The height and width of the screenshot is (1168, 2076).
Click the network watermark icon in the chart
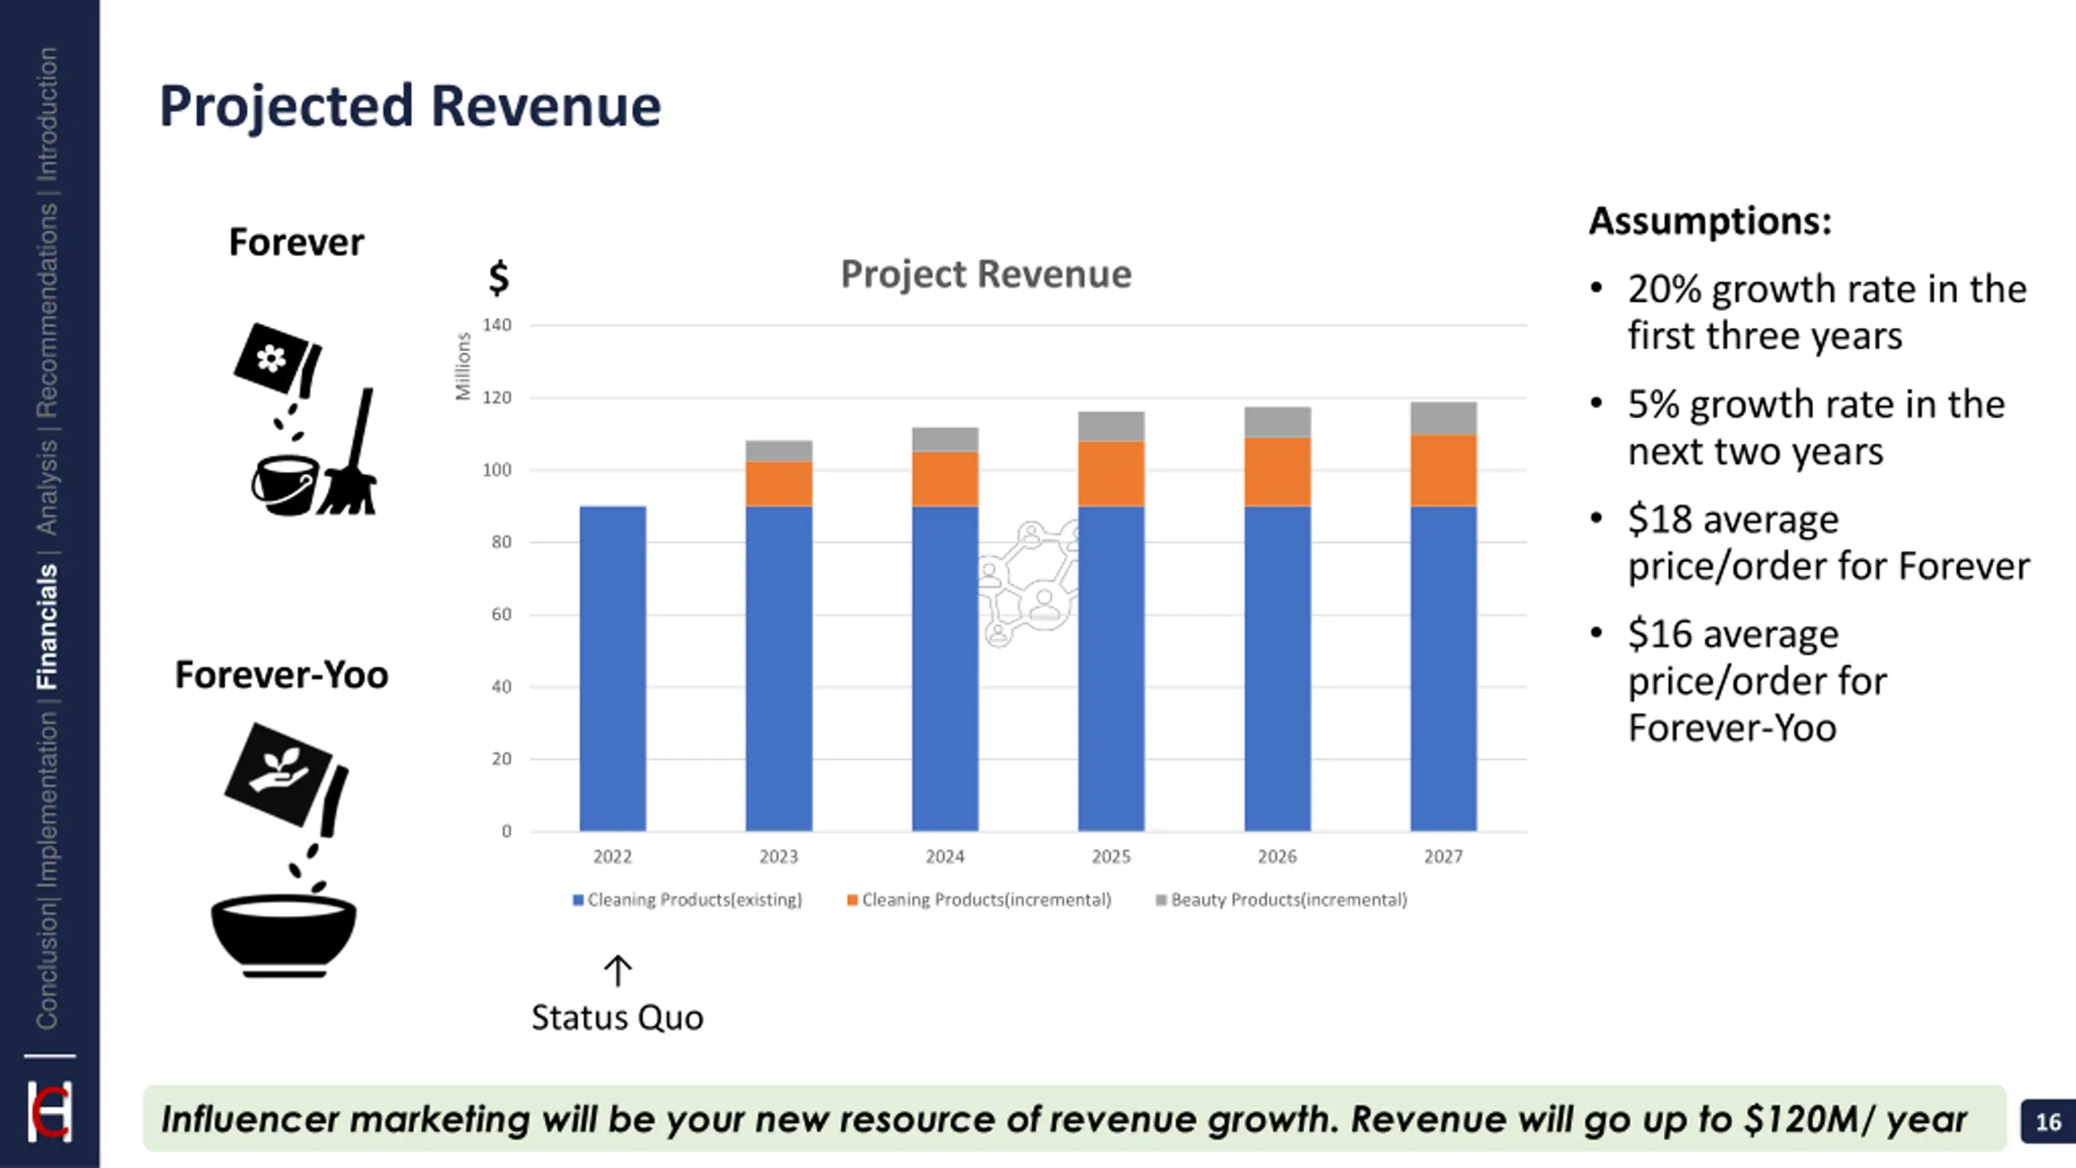point(1027,582)
